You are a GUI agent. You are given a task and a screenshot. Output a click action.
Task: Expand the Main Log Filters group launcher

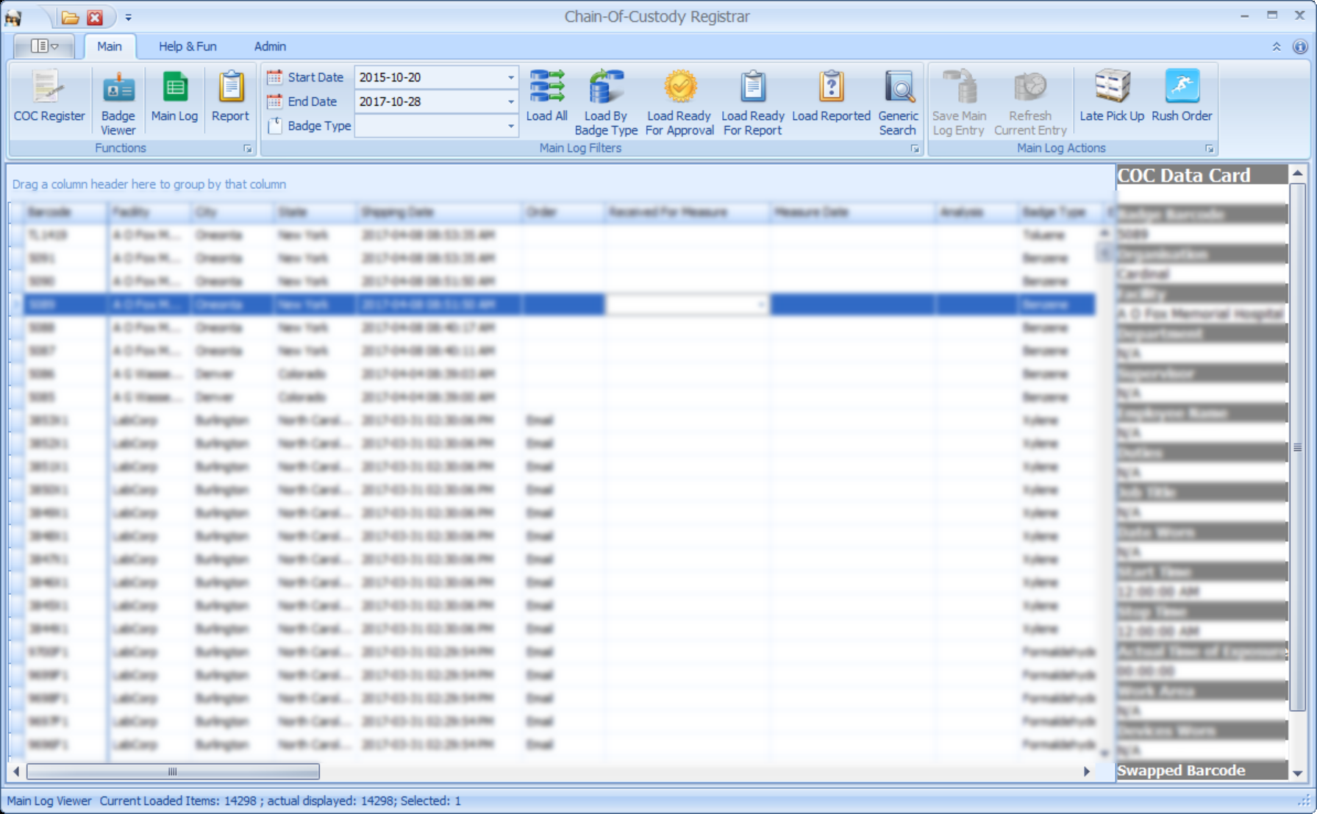pos(915,149)
